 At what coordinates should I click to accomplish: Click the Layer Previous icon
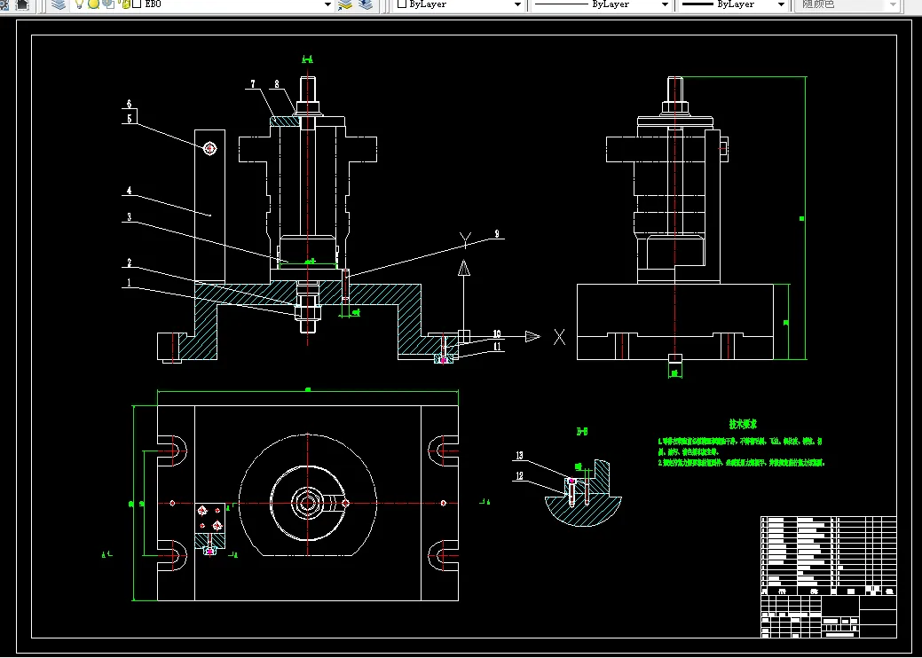[x=366, y=4]
